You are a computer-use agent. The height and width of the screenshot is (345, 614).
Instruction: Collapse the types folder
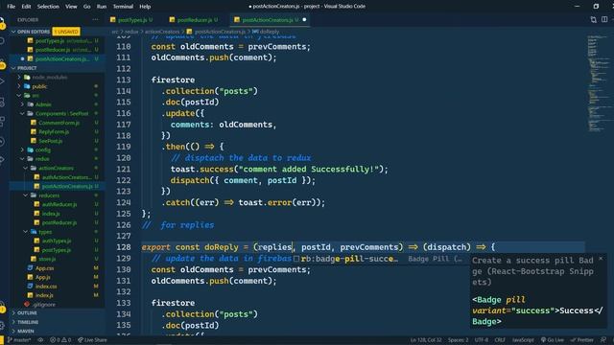click(x=26, y=232)
